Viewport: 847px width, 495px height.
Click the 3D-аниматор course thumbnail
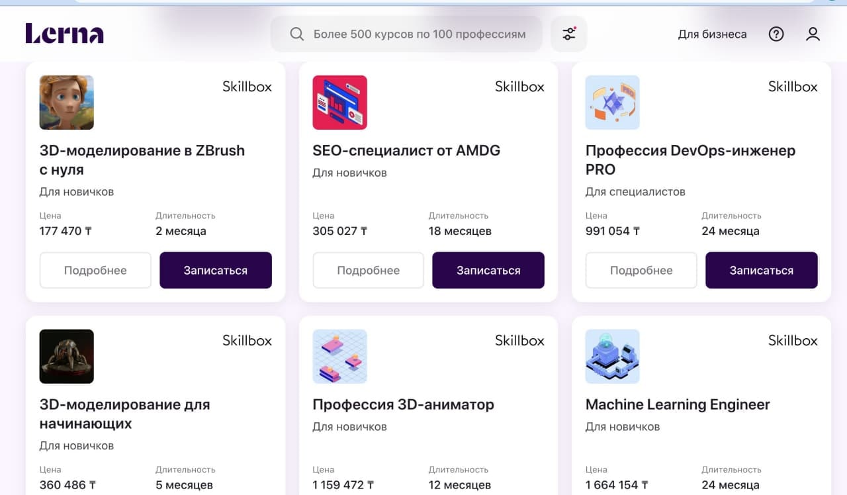(339, 357)
